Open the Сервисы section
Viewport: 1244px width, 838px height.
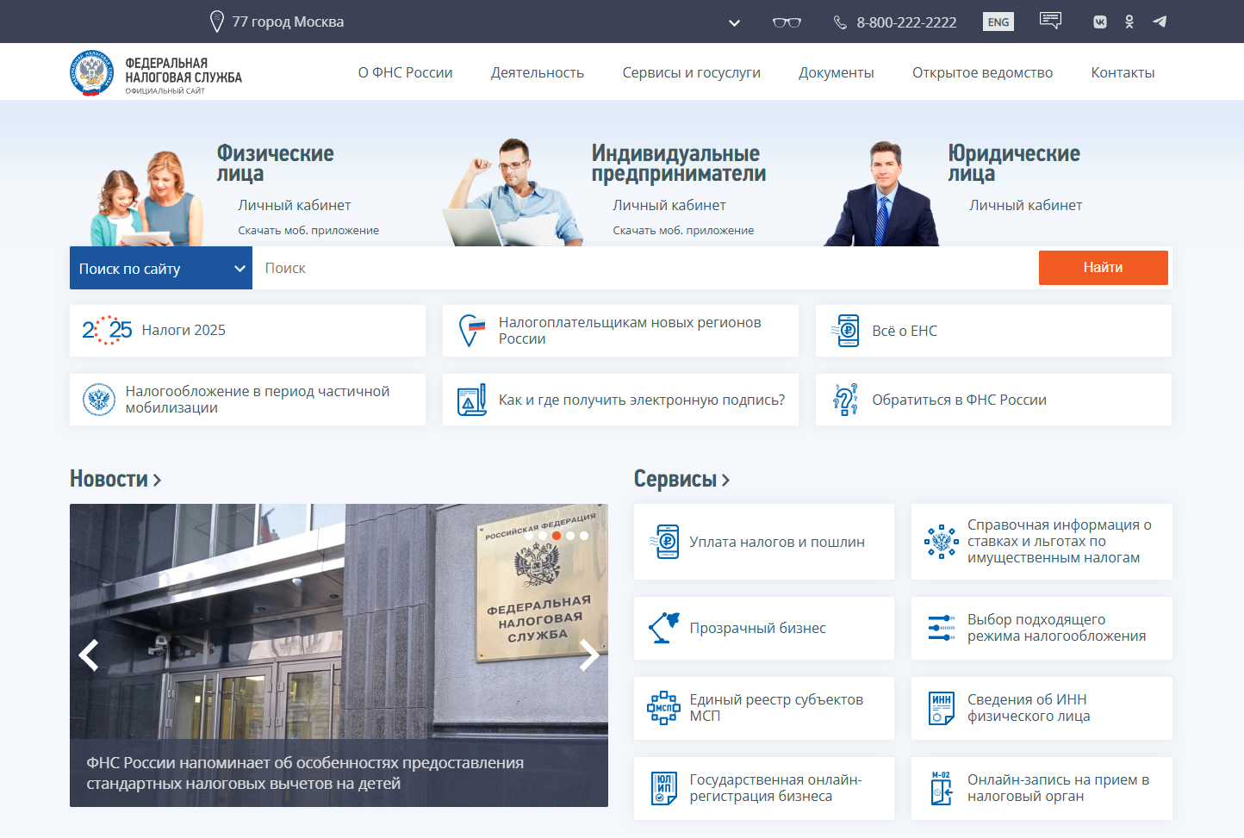[x=682, y=479]
